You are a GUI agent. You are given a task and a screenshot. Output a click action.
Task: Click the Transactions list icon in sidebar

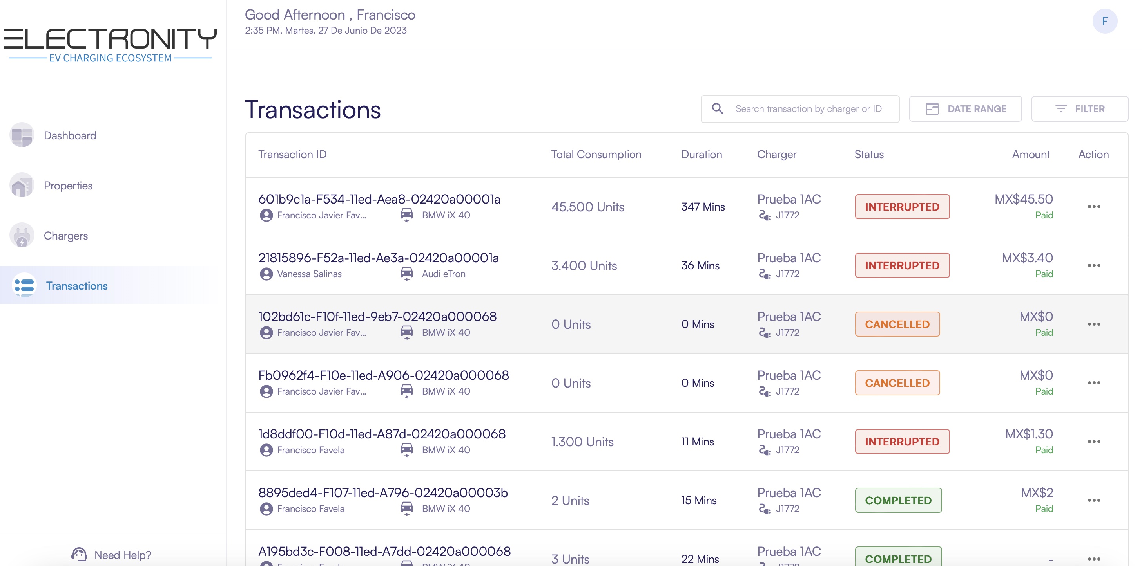coord(24,286)
